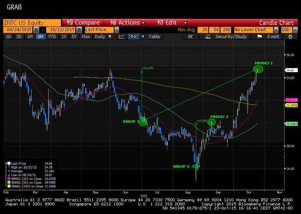Expand the 96) Actions menu arrow

pos(143,23)
